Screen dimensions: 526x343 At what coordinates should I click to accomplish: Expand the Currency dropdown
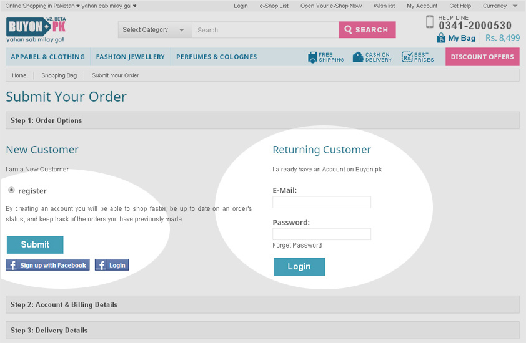click(x=500, y=6)
